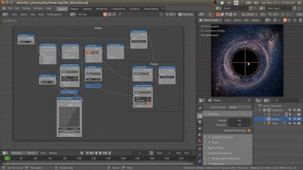Add a new workspace with plus button

(163, 9)
